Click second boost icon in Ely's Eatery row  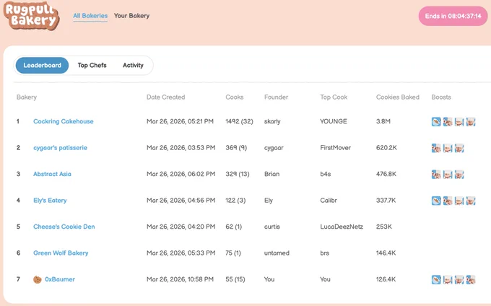tap(448, 201)
